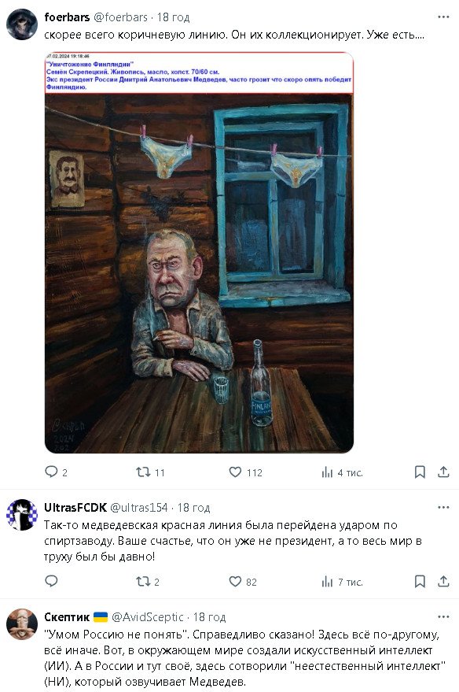Screen dimensions: 459x692
Task: Open more options on the Скептик post
Action: 443,616
